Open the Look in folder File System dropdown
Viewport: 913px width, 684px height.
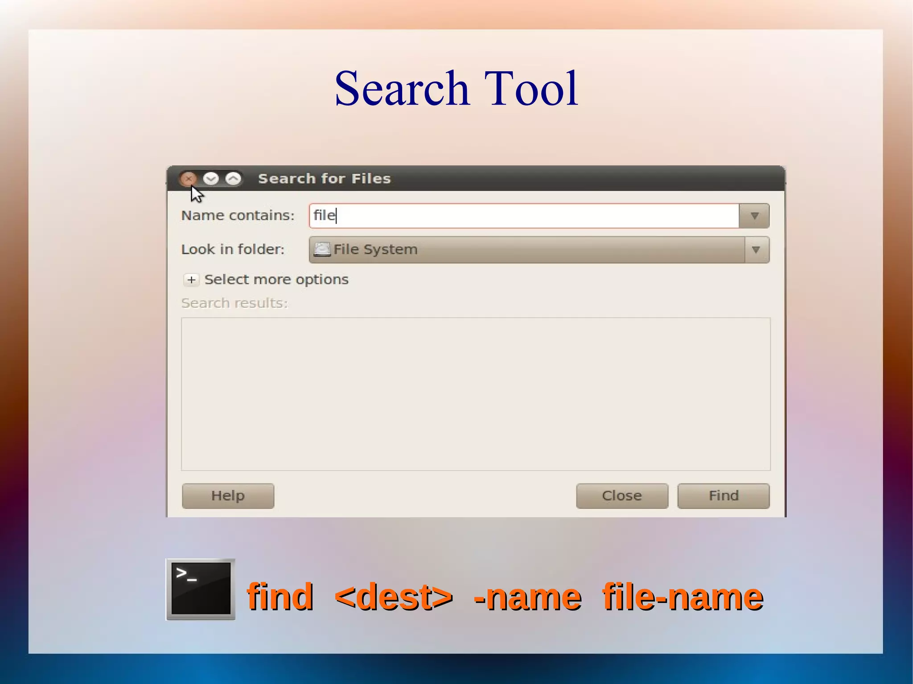tap(539, 250)
